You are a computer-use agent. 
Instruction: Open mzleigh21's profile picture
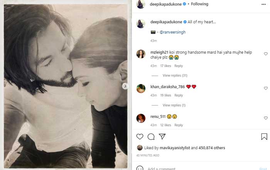[141, 54]
